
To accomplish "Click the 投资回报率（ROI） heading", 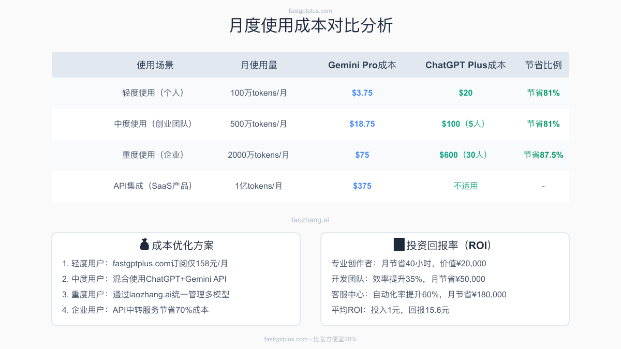I will coord(449,245).
